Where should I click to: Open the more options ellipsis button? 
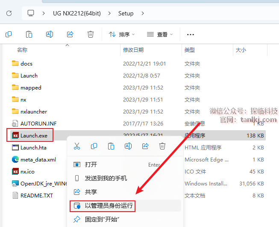191,34
